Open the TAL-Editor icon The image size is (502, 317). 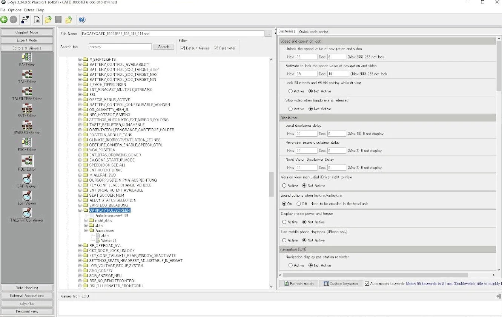(27, 74)
